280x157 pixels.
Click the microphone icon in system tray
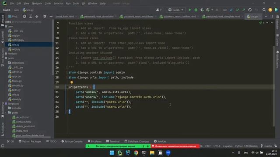click(x=239, y=153)
